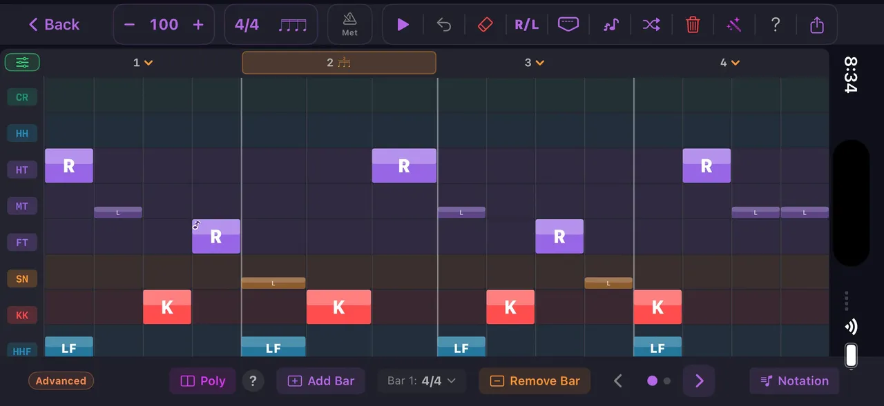The height and width of the screenshot is (406, 884).
Task: Start playback with the play button
Action: tap(403, 25)
